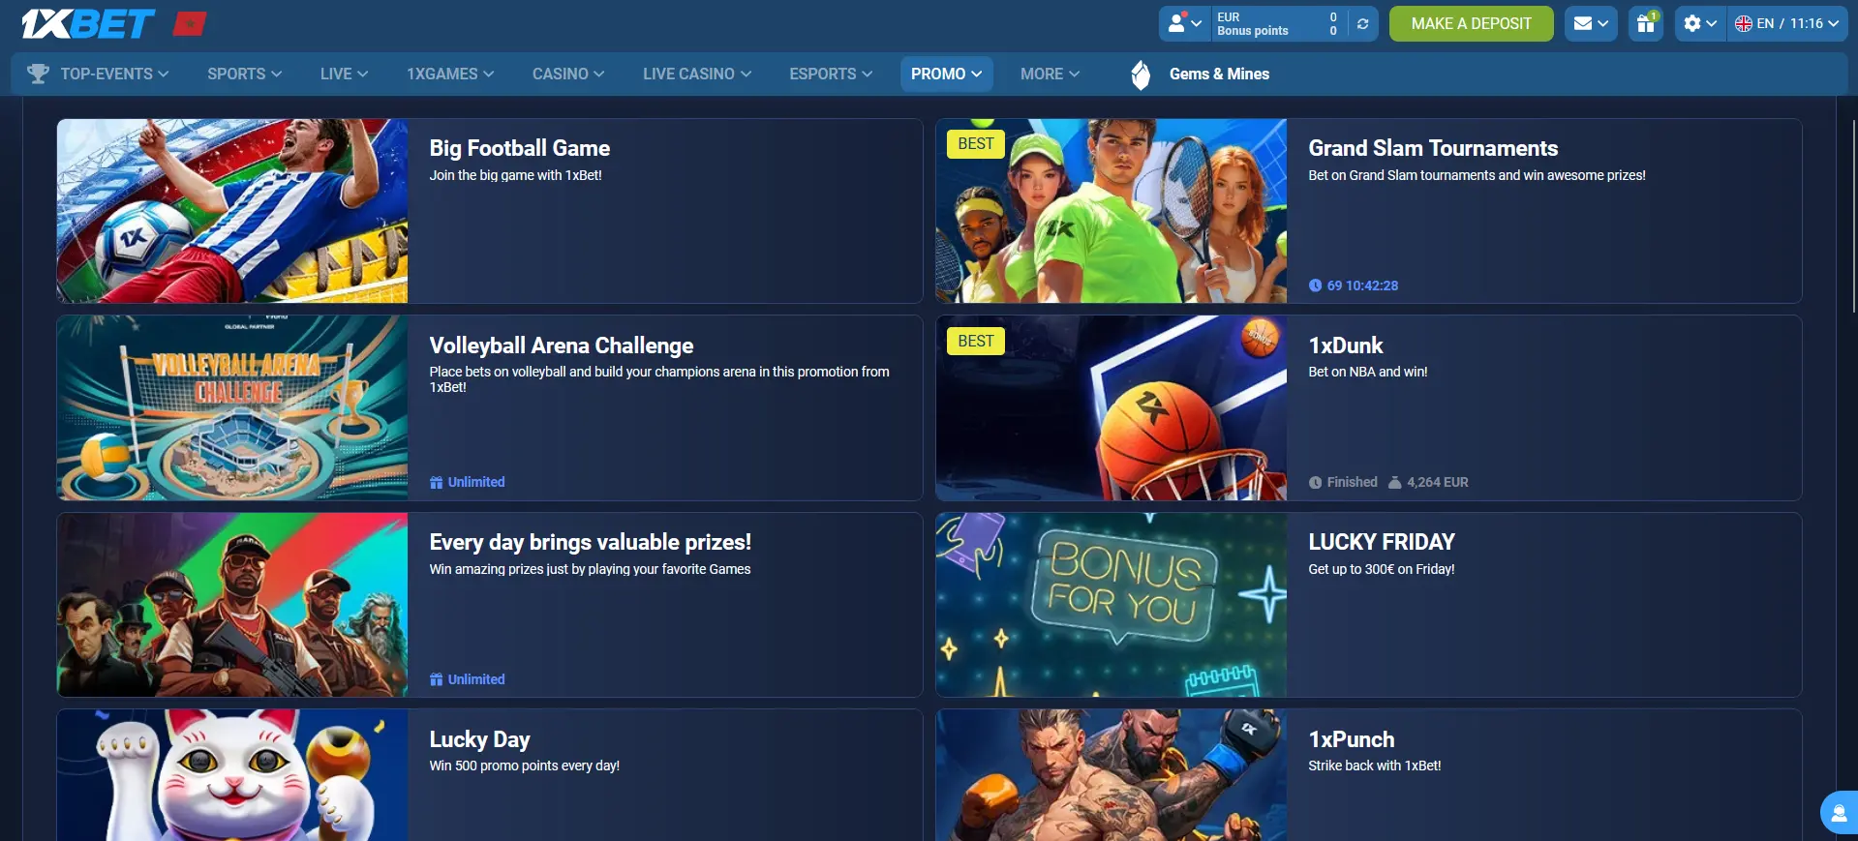Image resolution: width=1858 pixels, height=841 pixels.
Task: Click the MAKE A DEPOSIT button
Action: pos(1471,23)
